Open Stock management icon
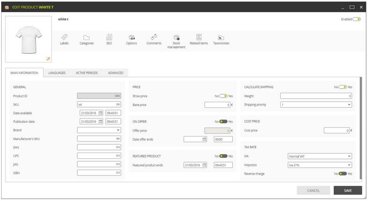 click(x=177, y=38)
